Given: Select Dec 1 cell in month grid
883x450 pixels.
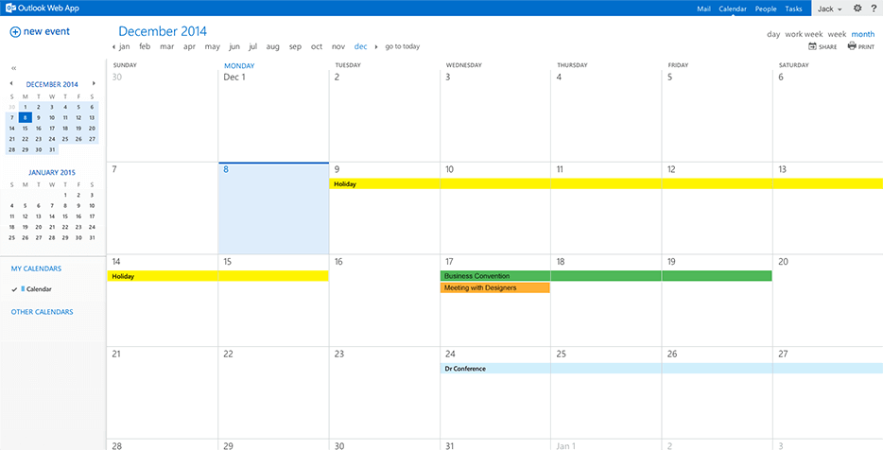Looking at the screenshot, I should click(x=273, y=116).
